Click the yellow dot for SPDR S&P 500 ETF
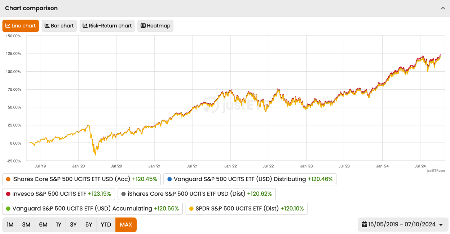This screenshot has height=234, width=450. 192,209
